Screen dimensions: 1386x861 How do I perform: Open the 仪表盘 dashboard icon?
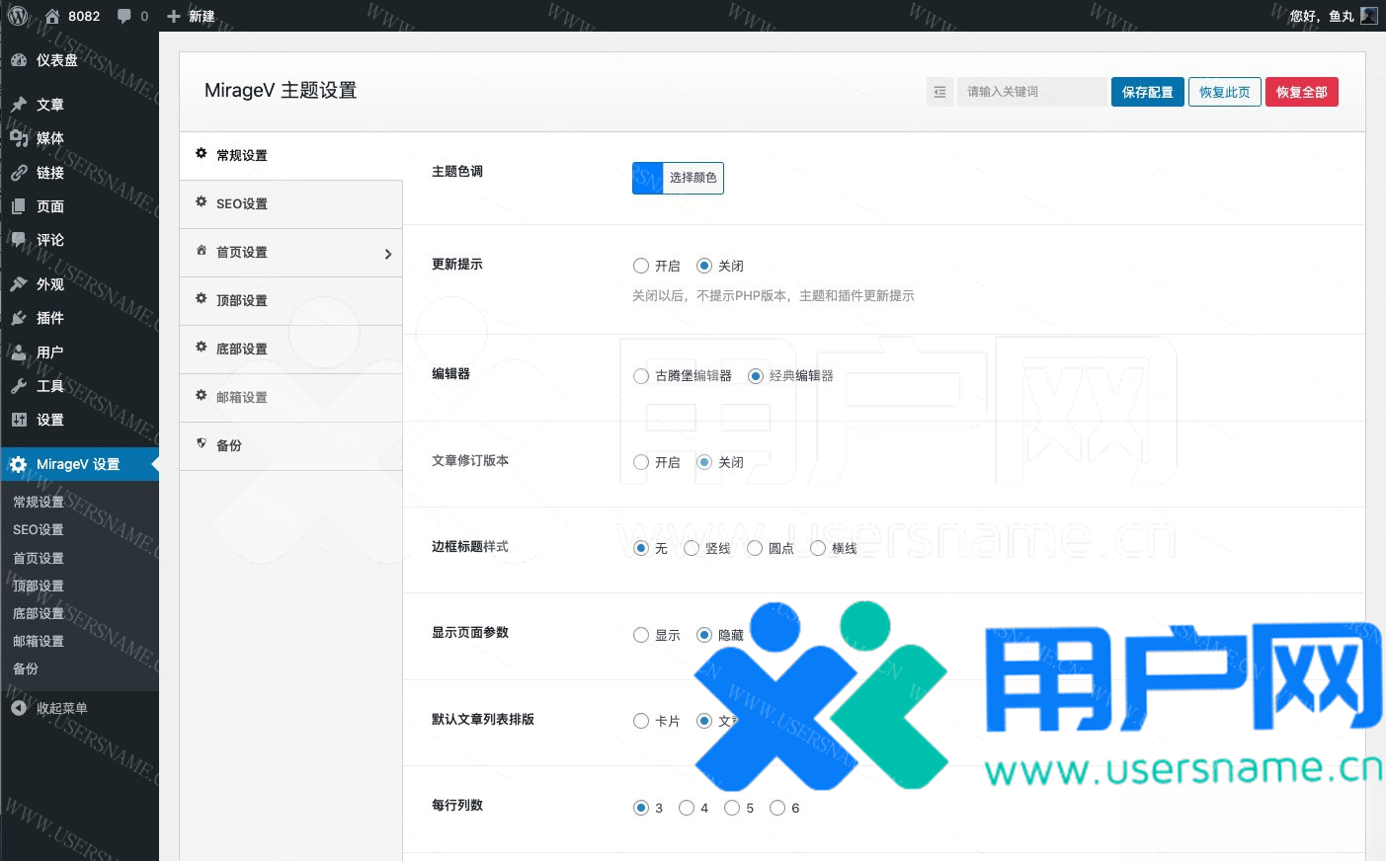(x=19, y=60)
